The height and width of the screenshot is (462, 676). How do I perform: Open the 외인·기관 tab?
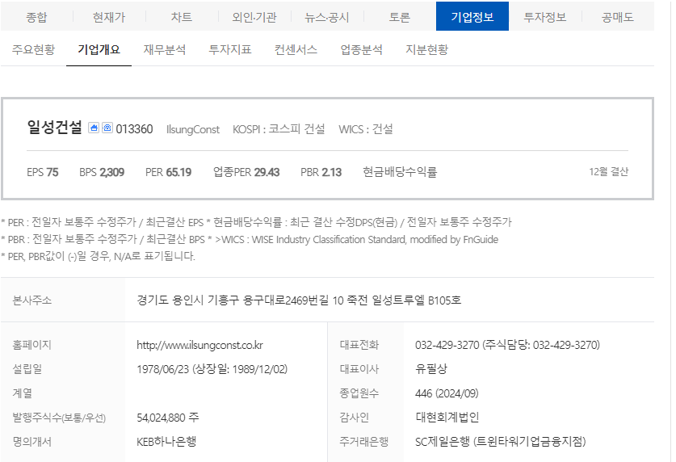(x=254, y=17)
